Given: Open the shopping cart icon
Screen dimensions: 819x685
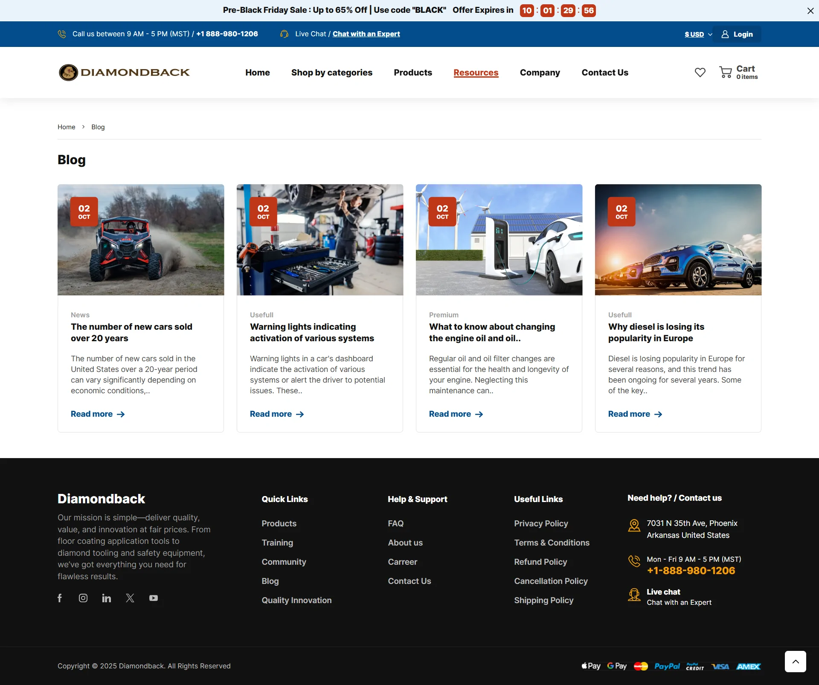Looking at the screenshot, I should pos(726,73).
